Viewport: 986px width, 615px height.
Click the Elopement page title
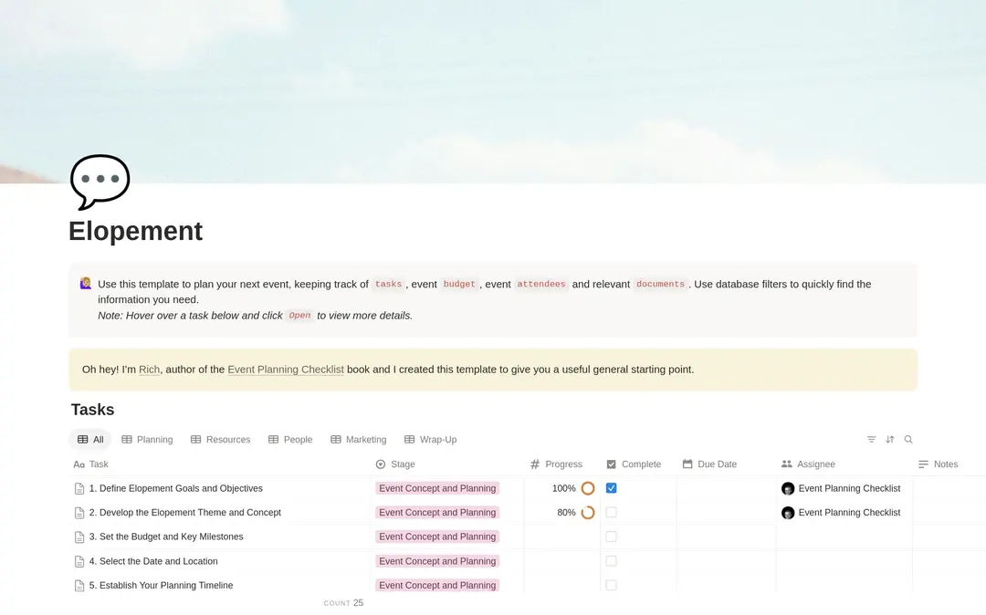(x=135, y=231)
